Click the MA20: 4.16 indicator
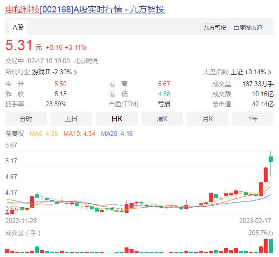Screen dimensions: 279x257 tap(116, 134)
